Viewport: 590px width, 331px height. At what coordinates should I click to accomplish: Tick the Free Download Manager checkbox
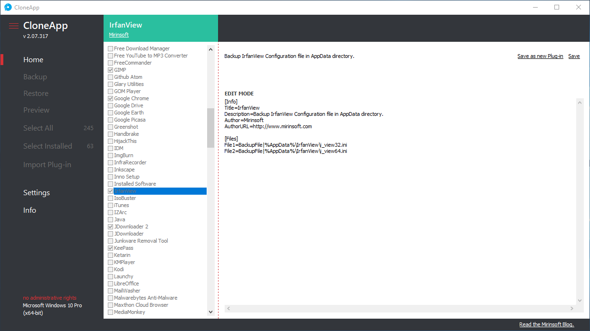tap(110, 48)
